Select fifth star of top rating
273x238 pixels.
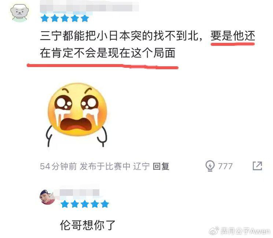(85, 18)
